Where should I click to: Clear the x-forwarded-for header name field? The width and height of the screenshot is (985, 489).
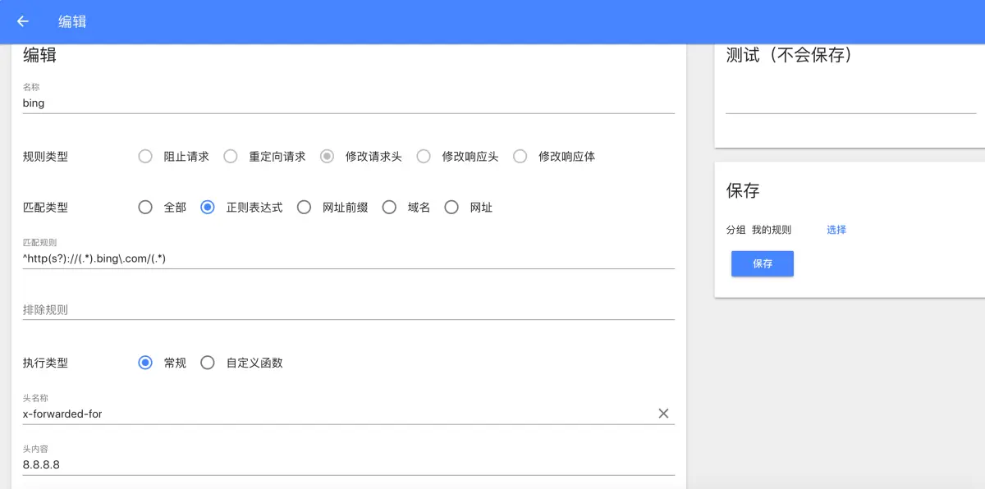(664, 413)
